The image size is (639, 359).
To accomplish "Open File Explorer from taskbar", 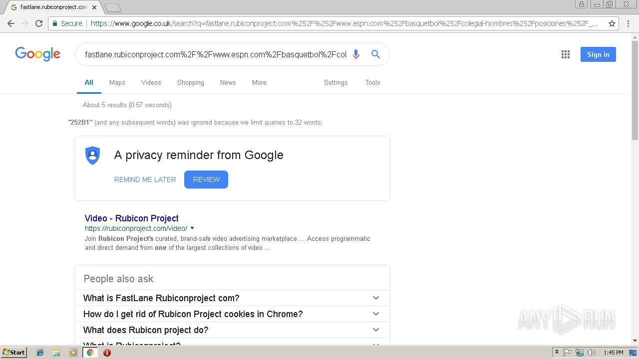I will click(56, 353).
